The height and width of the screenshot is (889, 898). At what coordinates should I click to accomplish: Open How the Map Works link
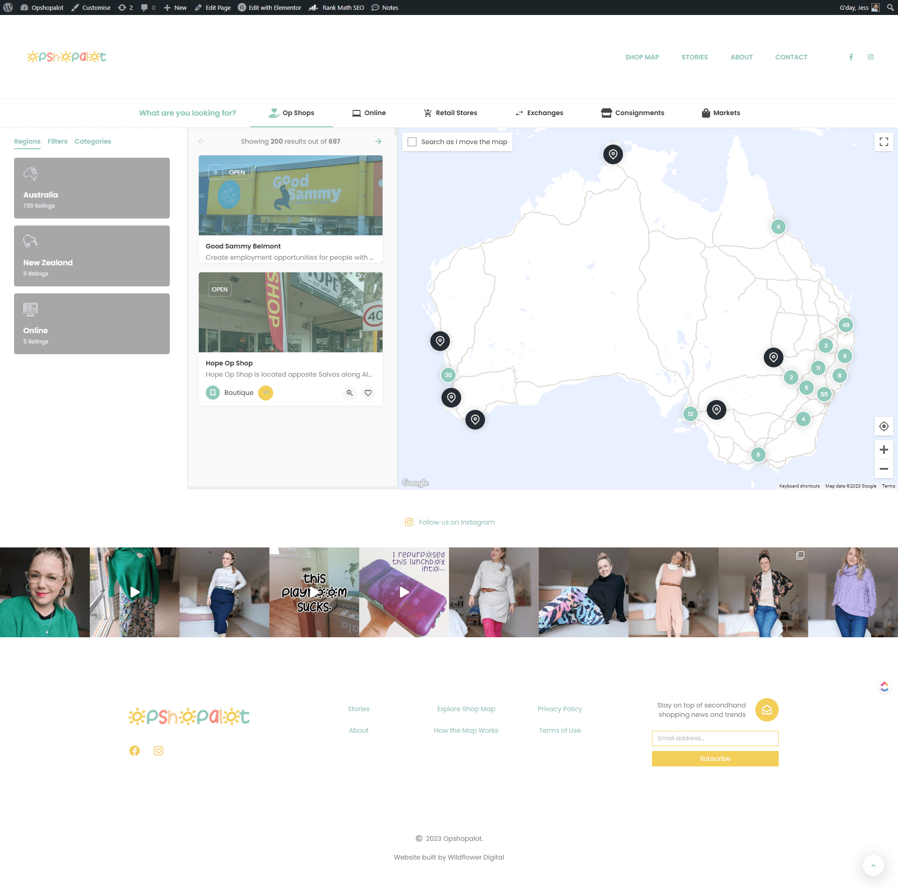466,730
